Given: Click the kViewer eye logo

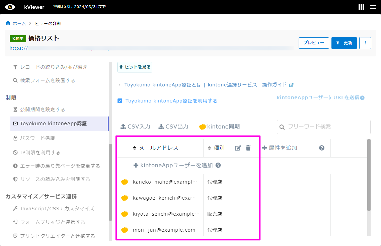Looking at the screenshot, I should [10, 7].
